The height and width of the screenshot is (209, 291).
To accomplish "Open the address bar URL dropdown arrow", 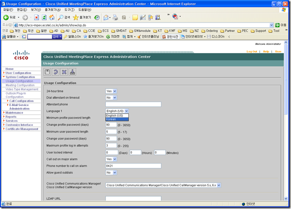I will (x=271, y=25).
